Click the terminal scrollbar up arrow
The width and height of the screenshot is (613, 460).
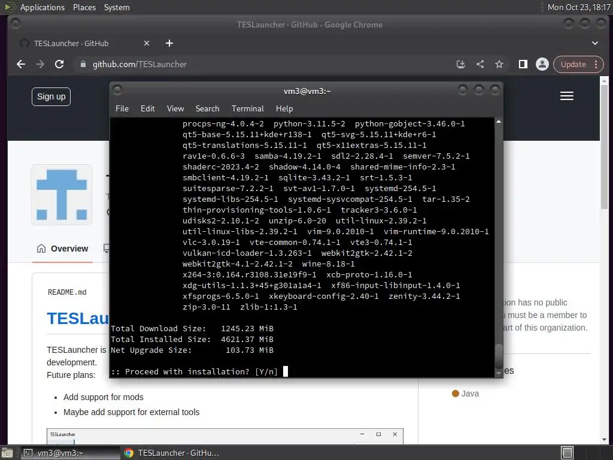pyautogui.click(x=499, y=122)
